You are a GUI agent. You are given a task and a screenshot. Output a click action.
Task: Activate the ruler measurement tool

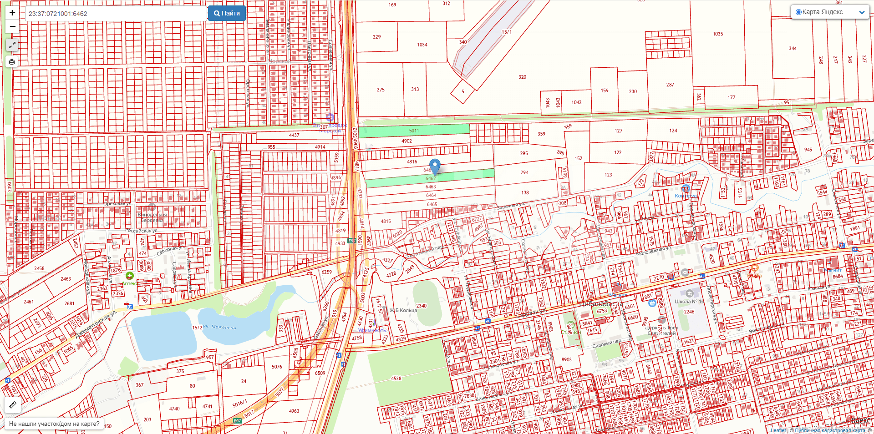(x=12, y=404)
